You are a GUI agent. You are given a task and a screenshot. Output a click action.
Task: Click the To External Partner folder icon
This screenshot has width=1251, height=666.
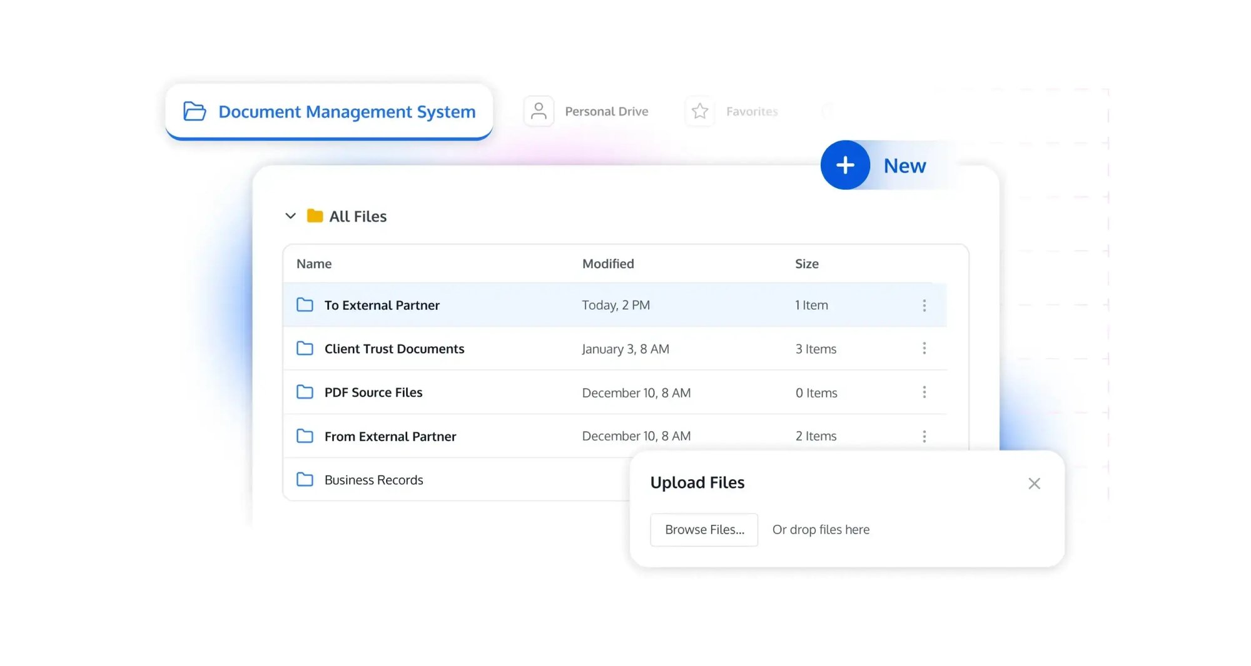305,305
